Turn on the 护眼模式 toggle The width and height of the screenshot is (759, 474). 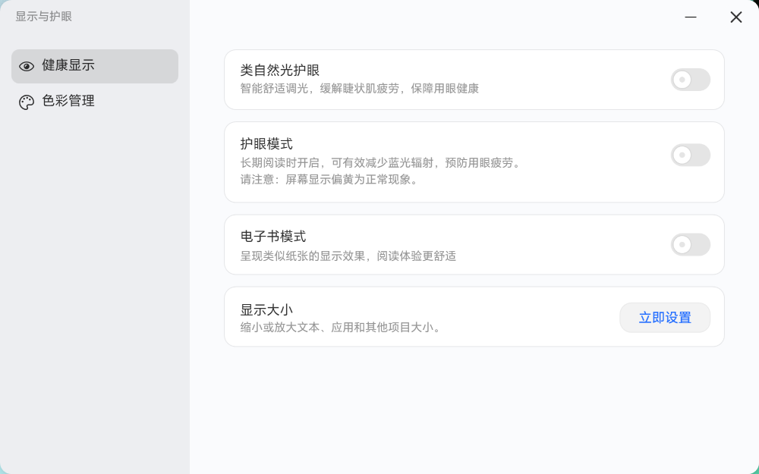coord(690,155)
